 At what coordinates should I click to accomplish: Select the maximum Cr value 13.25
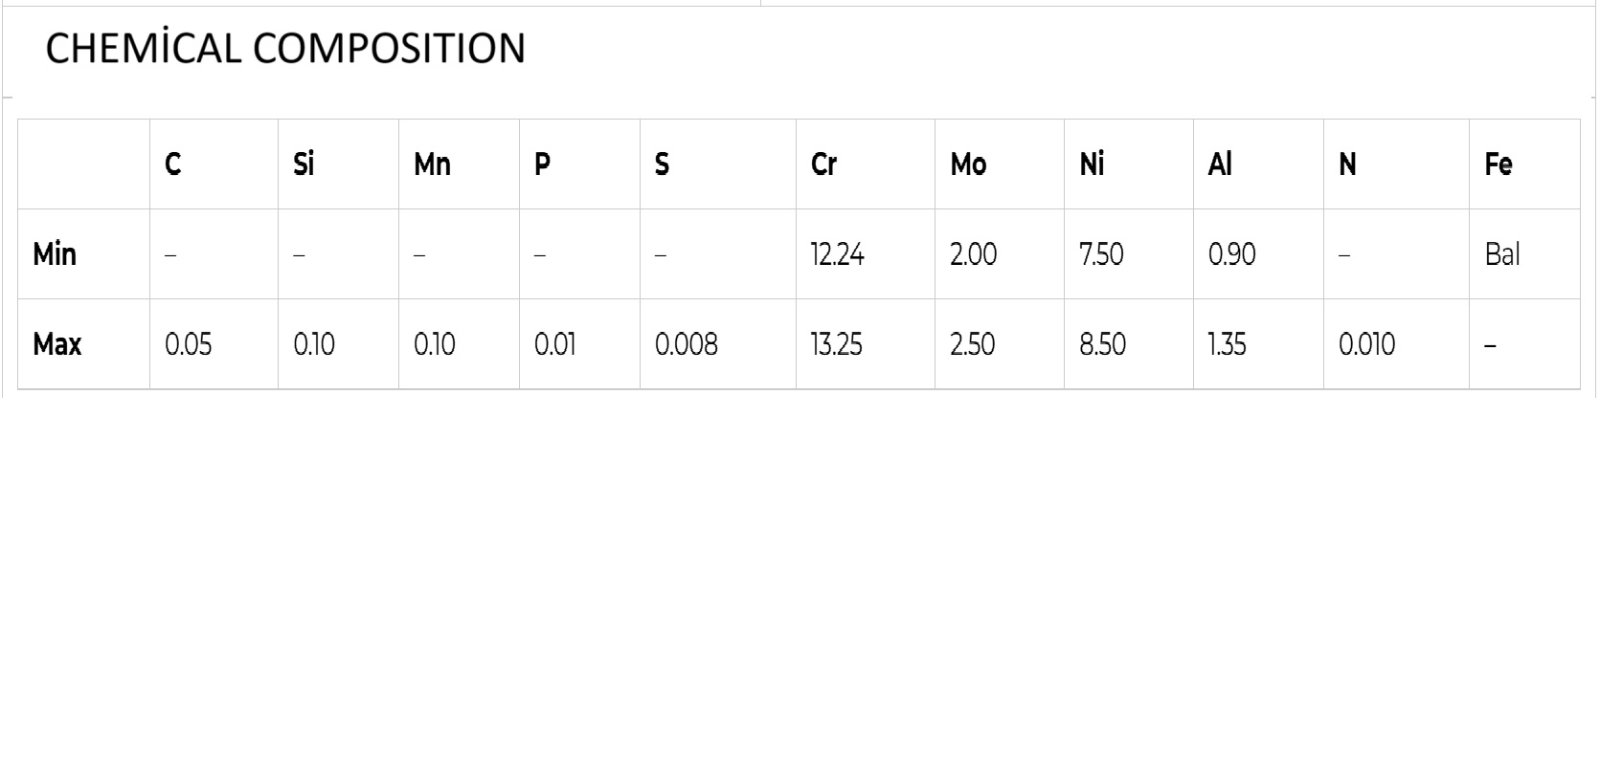tap(836, 344)
